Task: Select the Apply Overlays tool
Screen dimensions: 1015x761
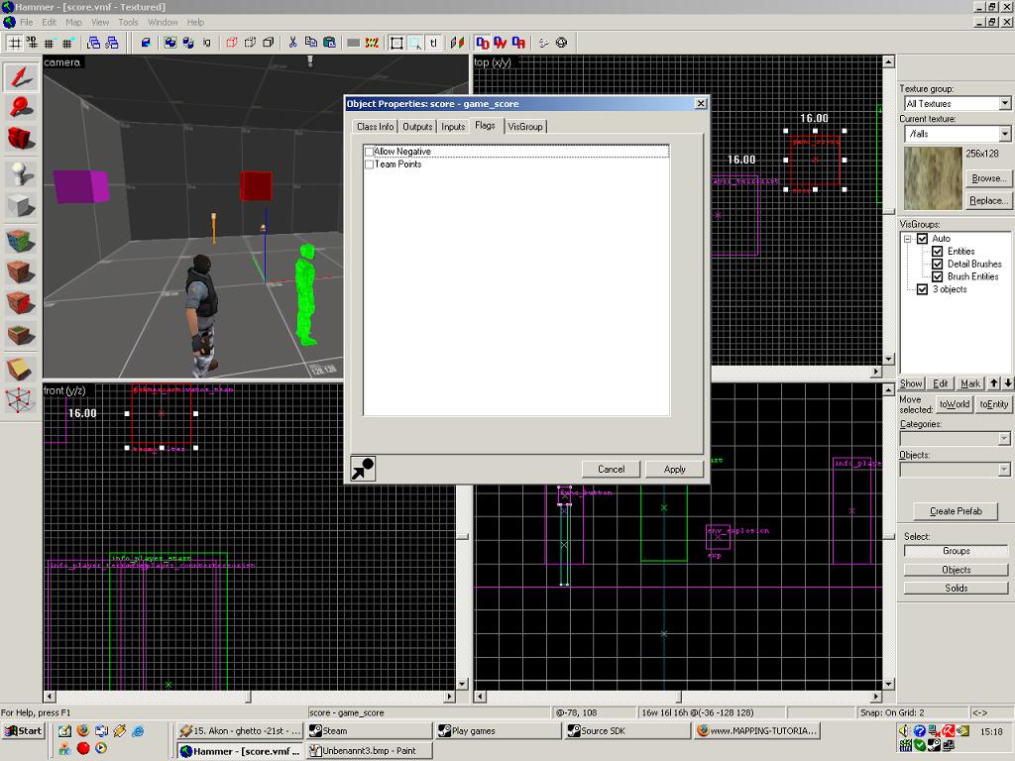Action: pos(22,335)
